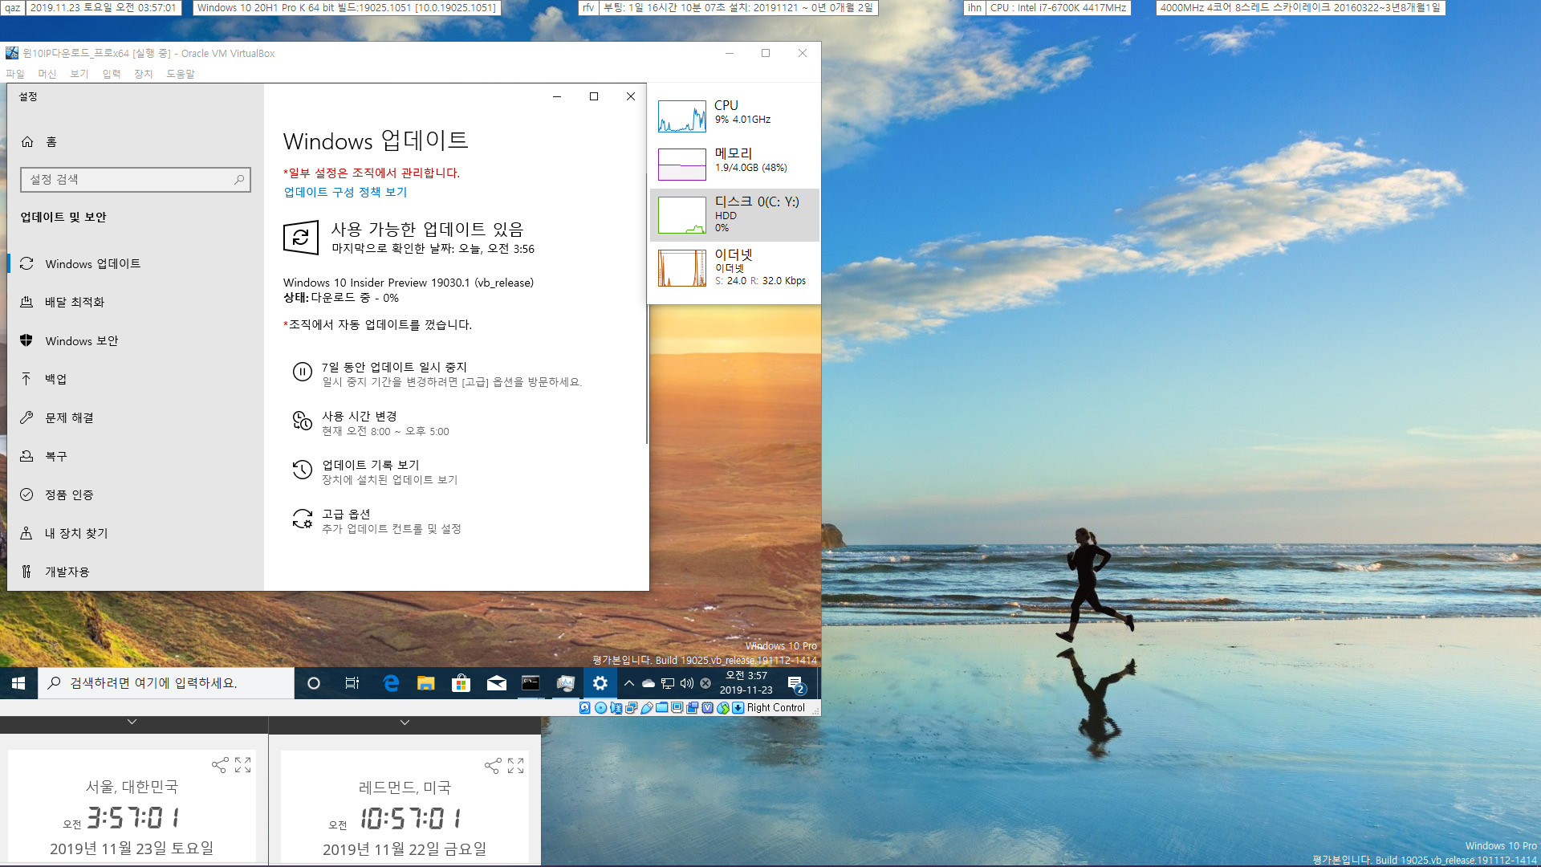The image size is (1541, 867).
Task: Click the clock icon beside 사용 시간 변경
Action: (302, 421)
